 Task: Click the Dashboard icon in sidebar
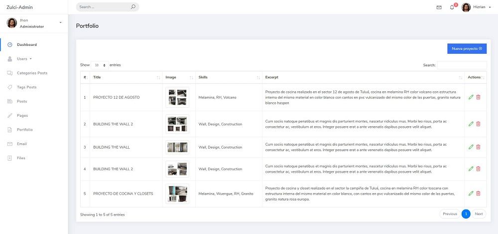pos(10,45)
